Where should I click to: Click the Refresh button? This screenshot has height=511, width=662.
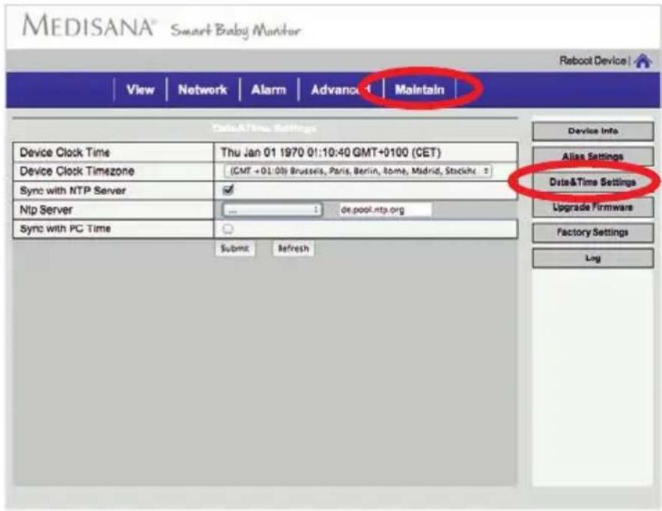tap(294, 248)
